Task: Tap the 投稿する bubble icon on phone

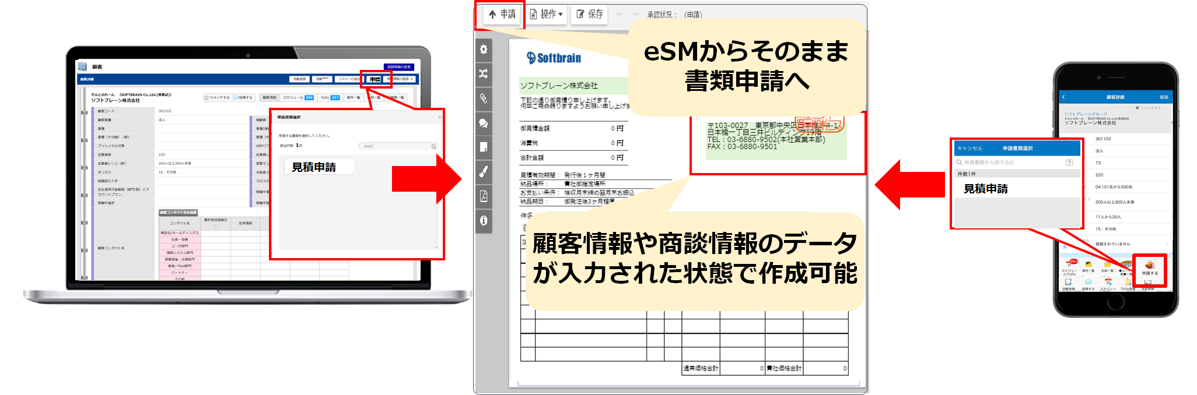Action: click(x=1088, y=285)
